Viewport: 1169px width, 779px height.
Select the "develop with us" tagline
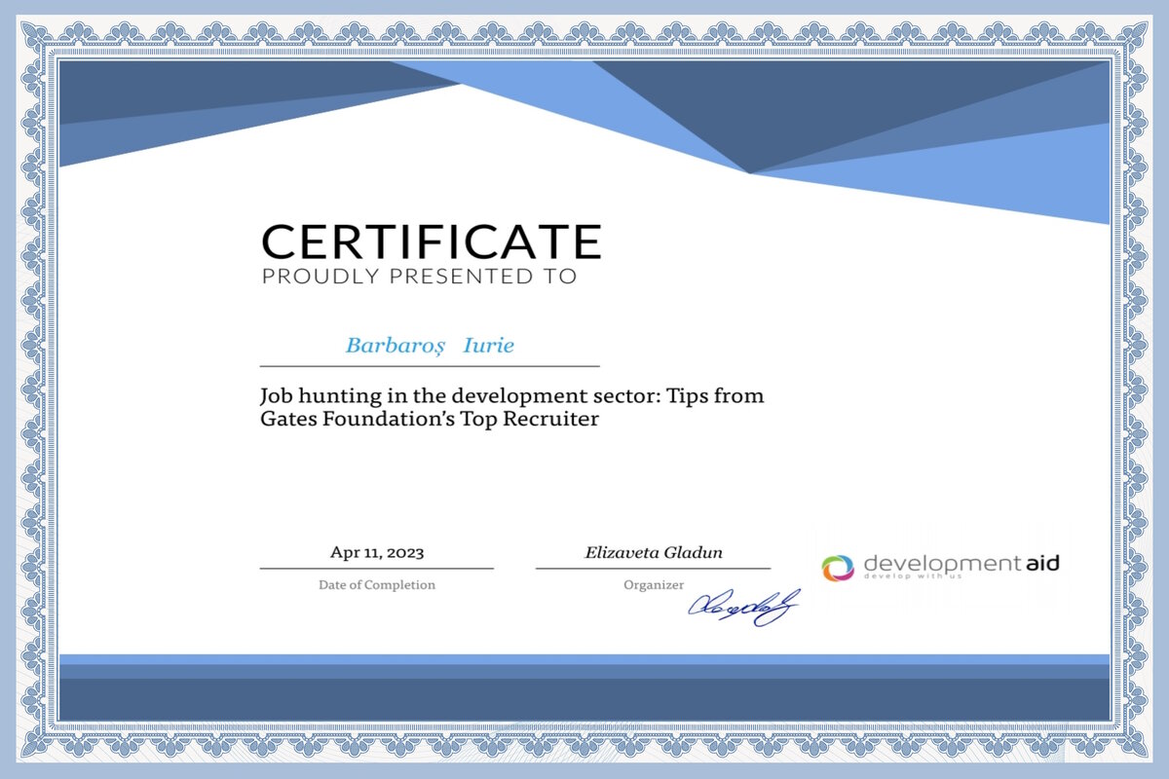click(913, 576)
